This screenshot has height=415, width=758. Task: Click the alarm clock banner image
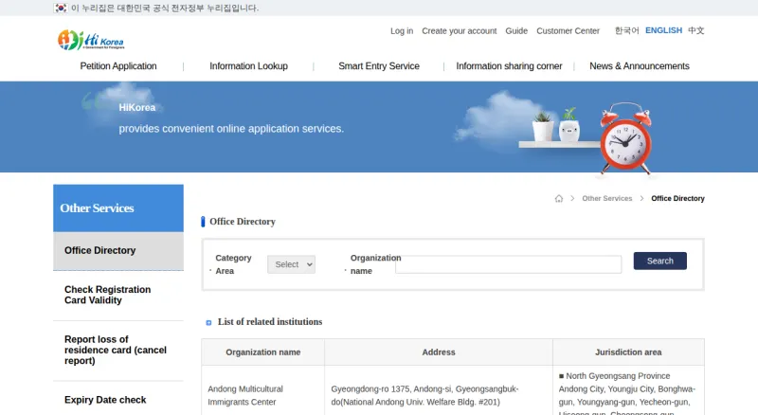[626, 139]
